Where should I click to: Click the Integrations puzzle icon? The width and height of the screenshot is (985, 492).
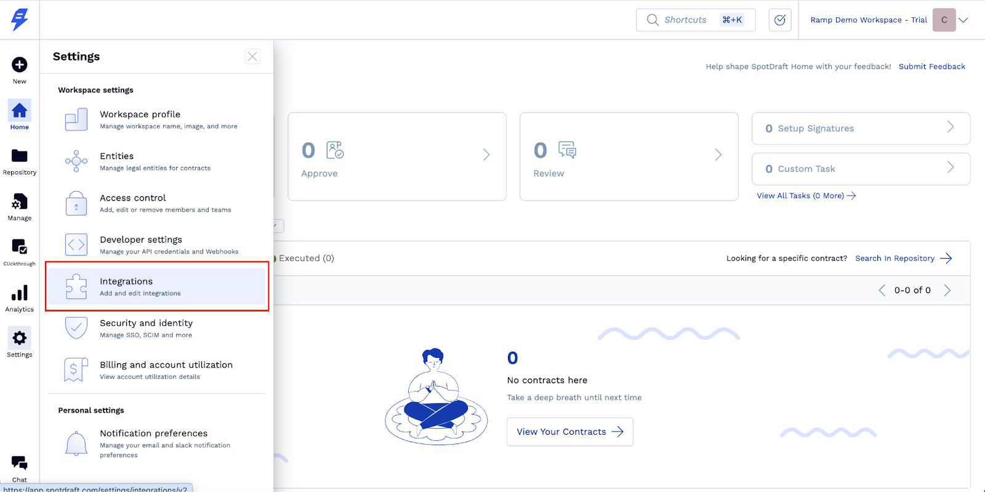[76, 287]
